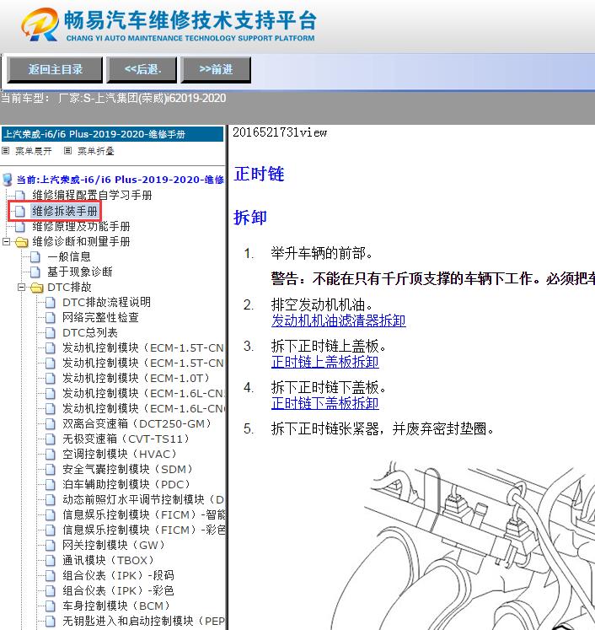The height and width of the screenshot is (630, 595).
Task: Open DTC排故流程说明 entry
Action: (x=106, y=302)
